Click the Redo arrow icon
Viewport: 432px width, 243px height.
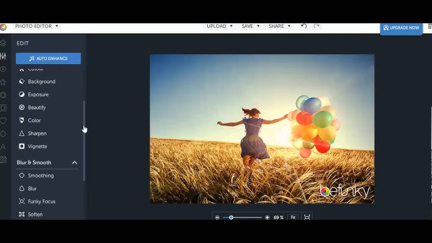pos(316,26)
